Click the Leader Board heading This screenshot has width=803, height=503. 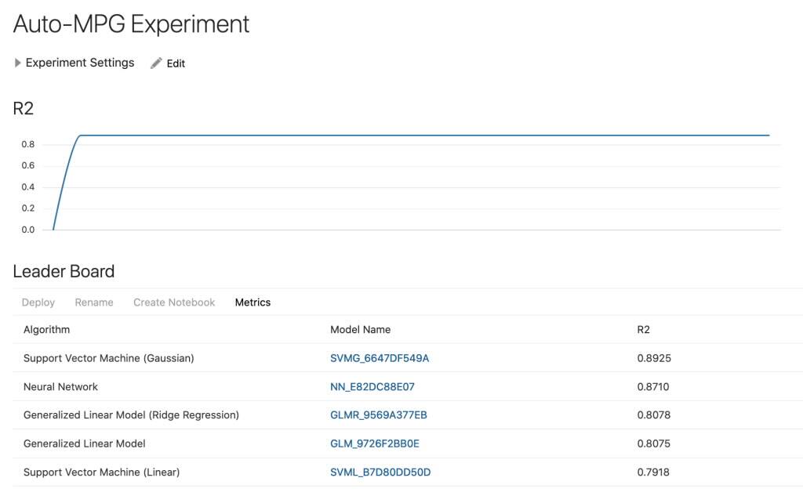point(64,271)
